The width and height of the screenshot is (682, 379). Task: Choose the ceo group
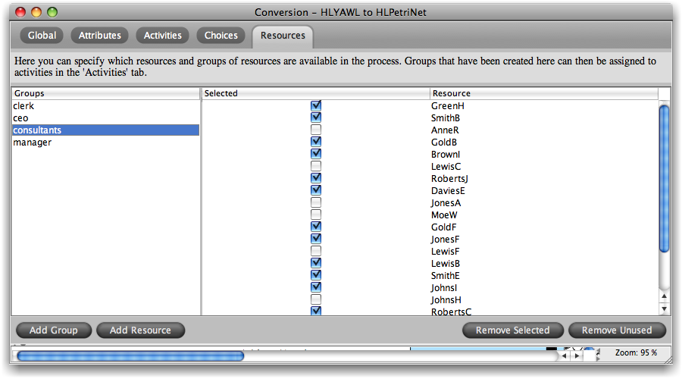pyautogui.click(x=21, y=118)
